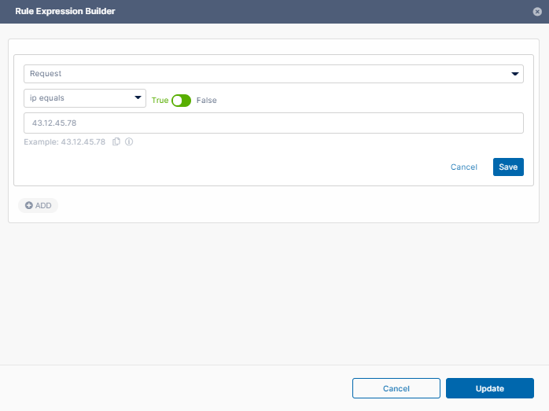Open the 'ip equals' operator dropdown
The width and height of the screenshot is (549, 411).
click(85, 98)
